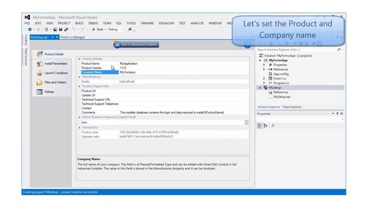Click the Save toolbar icon

pos(60,29)
